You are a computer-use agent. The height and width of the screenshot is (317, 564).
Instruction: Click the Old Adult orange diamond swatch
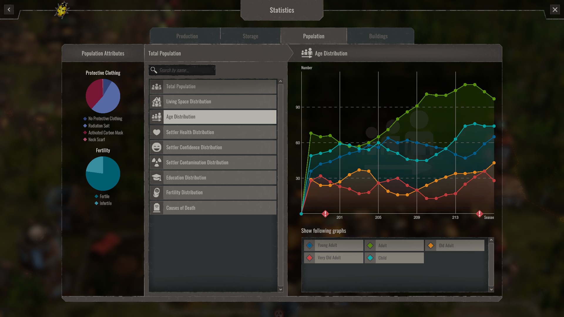(431, 245)
